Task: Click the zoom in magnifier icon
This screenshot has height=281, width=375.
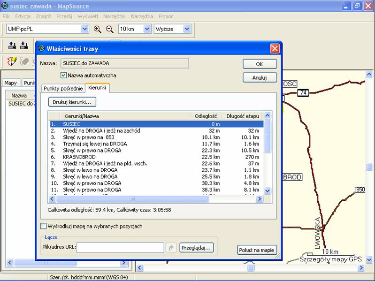Action: pos(97,29)
